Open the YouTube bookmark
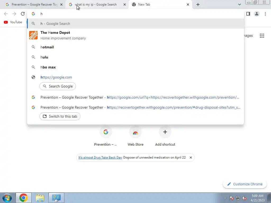The image size is (271, 203). click(13, 22)
